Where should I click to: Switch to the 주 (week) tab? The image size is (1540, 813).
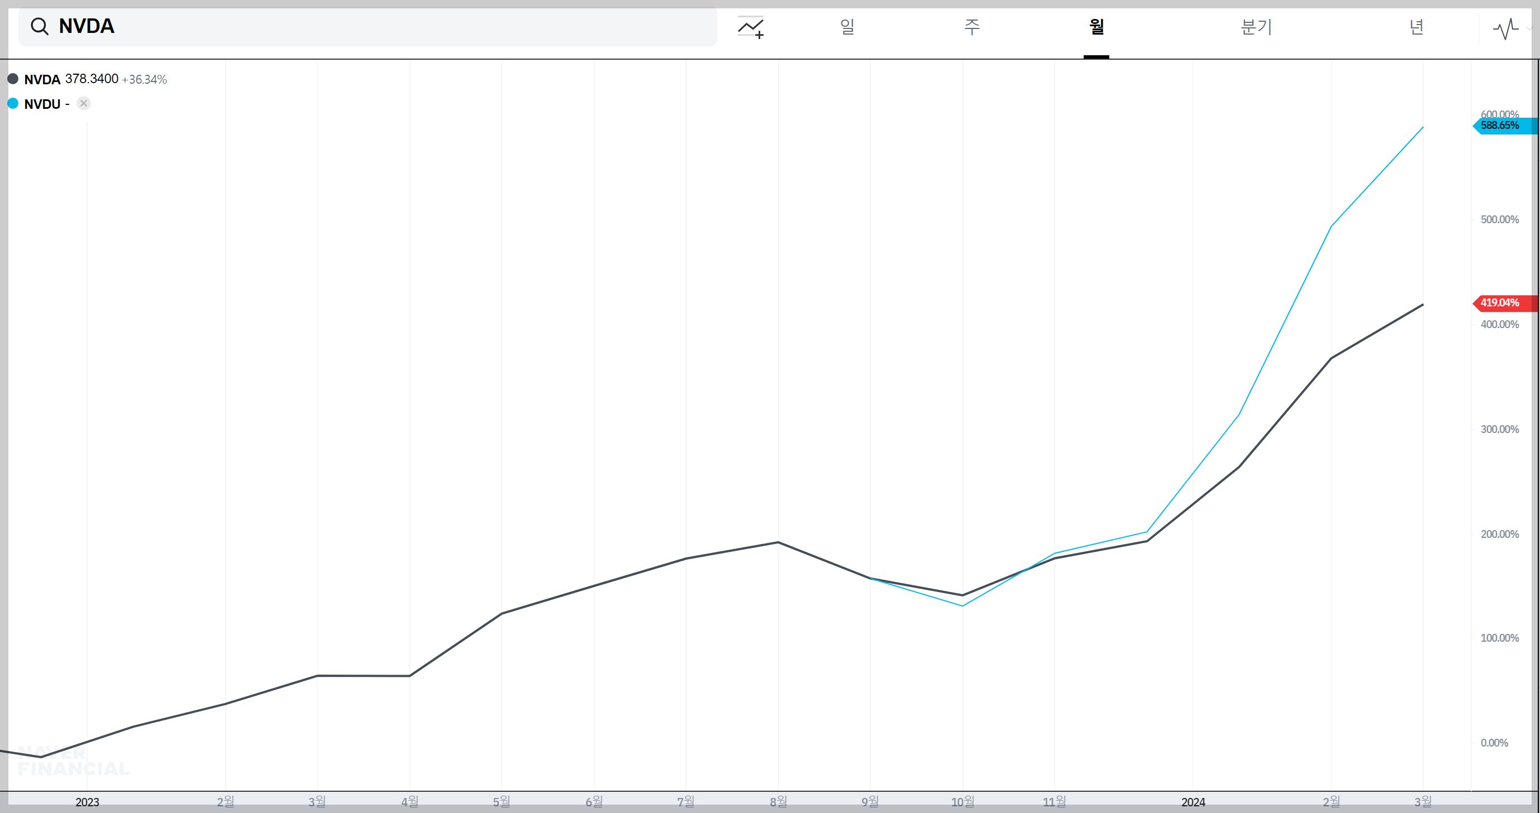[x=971, y=27]
